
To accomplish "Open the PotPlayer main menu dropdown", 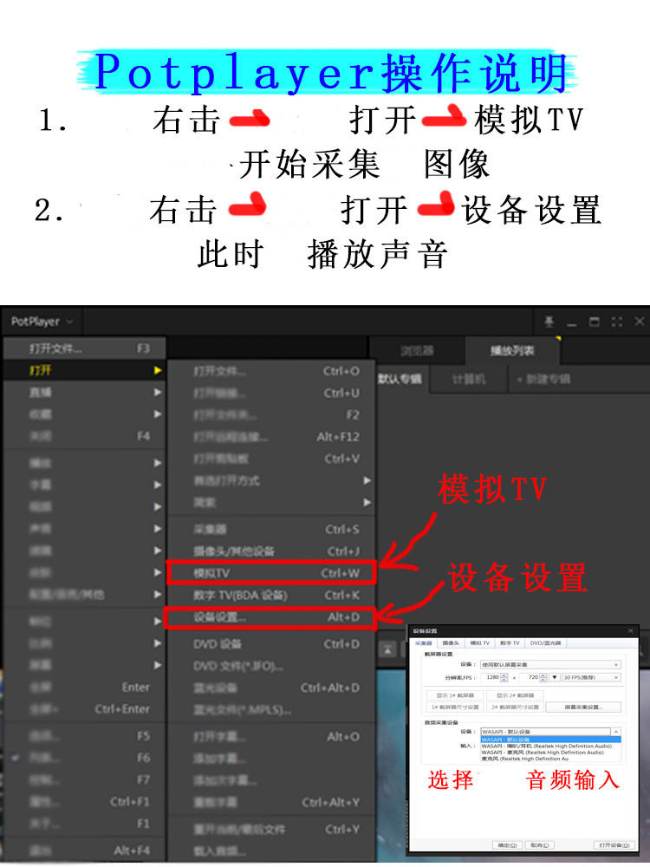I will pos(42,322).
